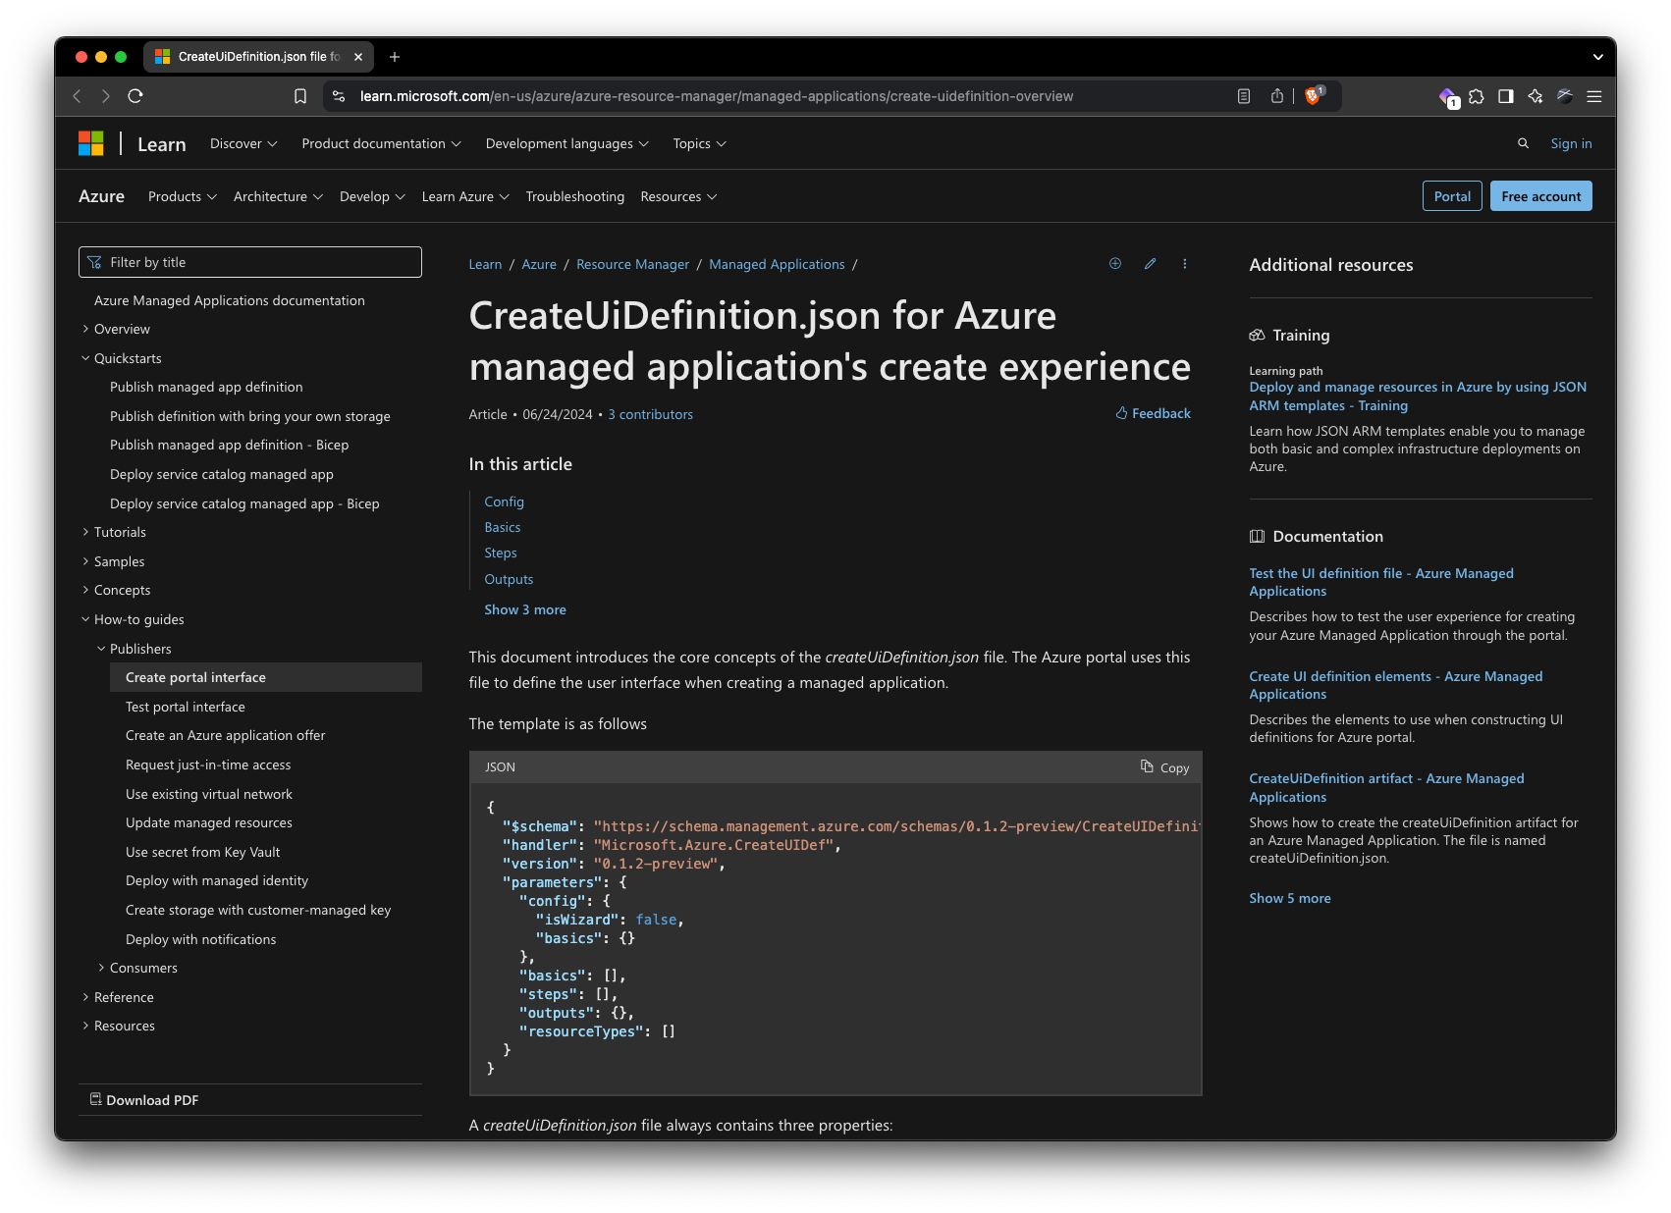Click the Sign in link

click(x=1571, y=143)
